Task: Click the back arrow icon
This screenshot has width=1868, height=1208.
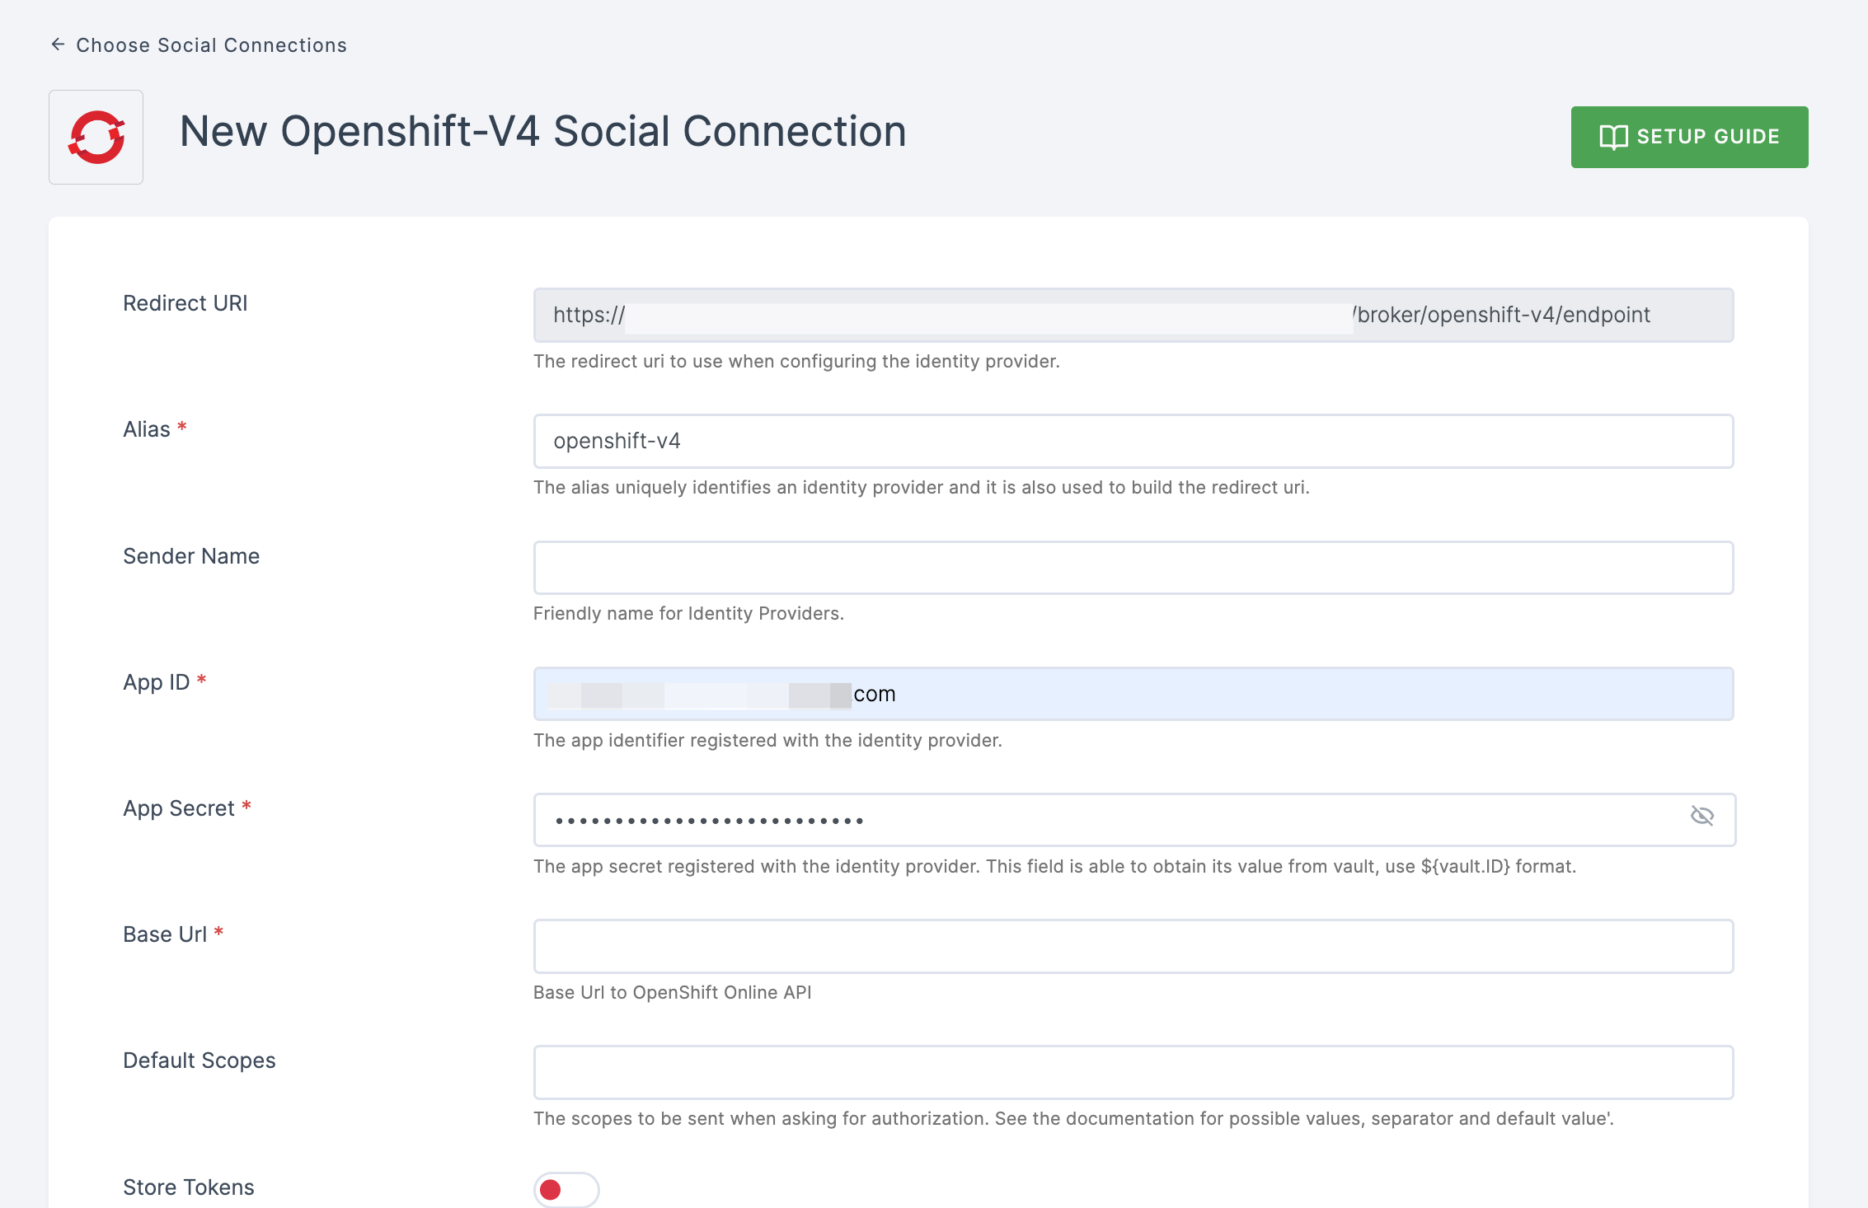Action: pos(58,44)
